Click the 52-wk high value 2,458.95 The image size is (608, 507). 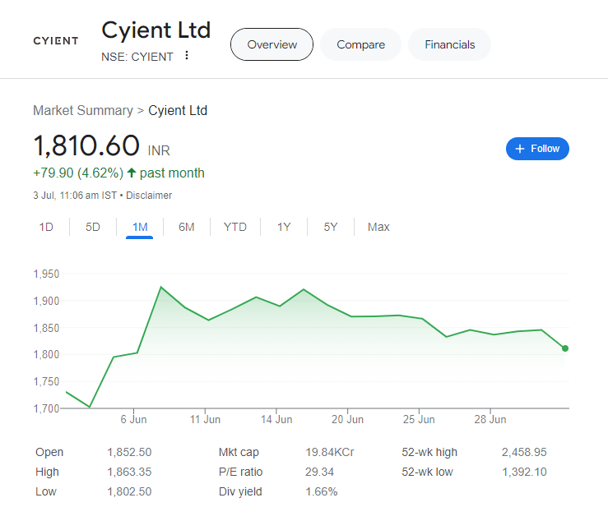coord(524,453)
